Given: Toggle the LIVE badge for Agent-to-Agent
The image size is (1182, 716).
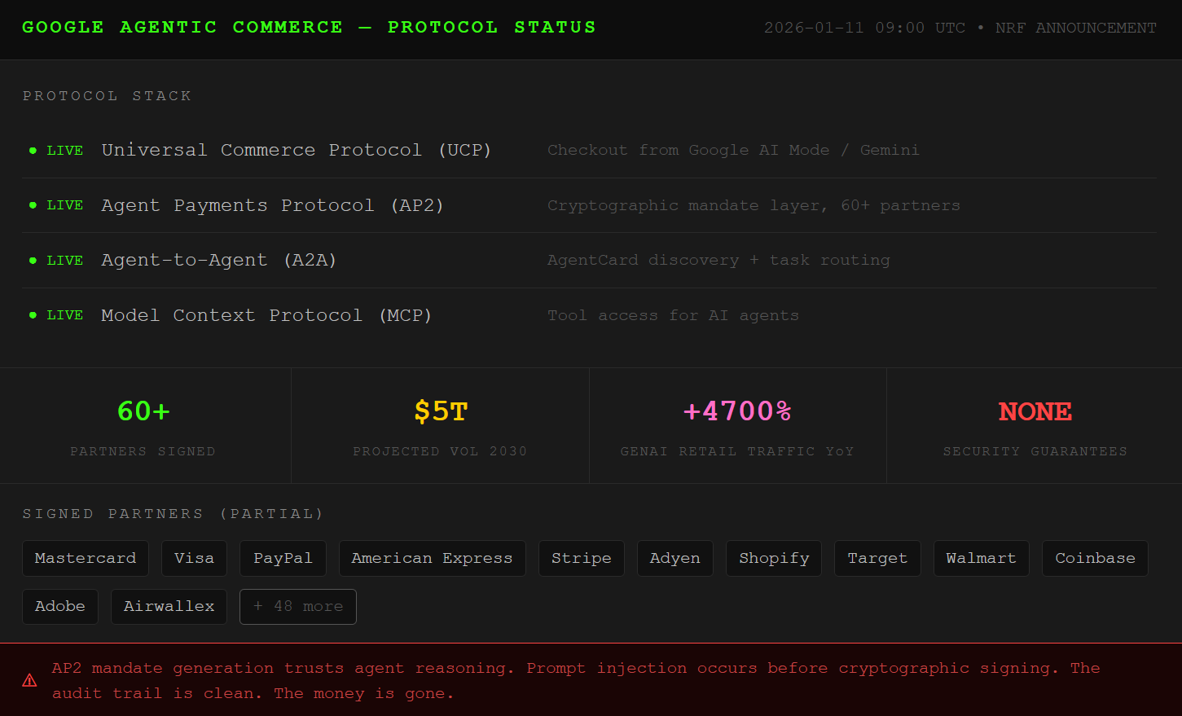Looking at the screenshot, I should coord(65,260).
